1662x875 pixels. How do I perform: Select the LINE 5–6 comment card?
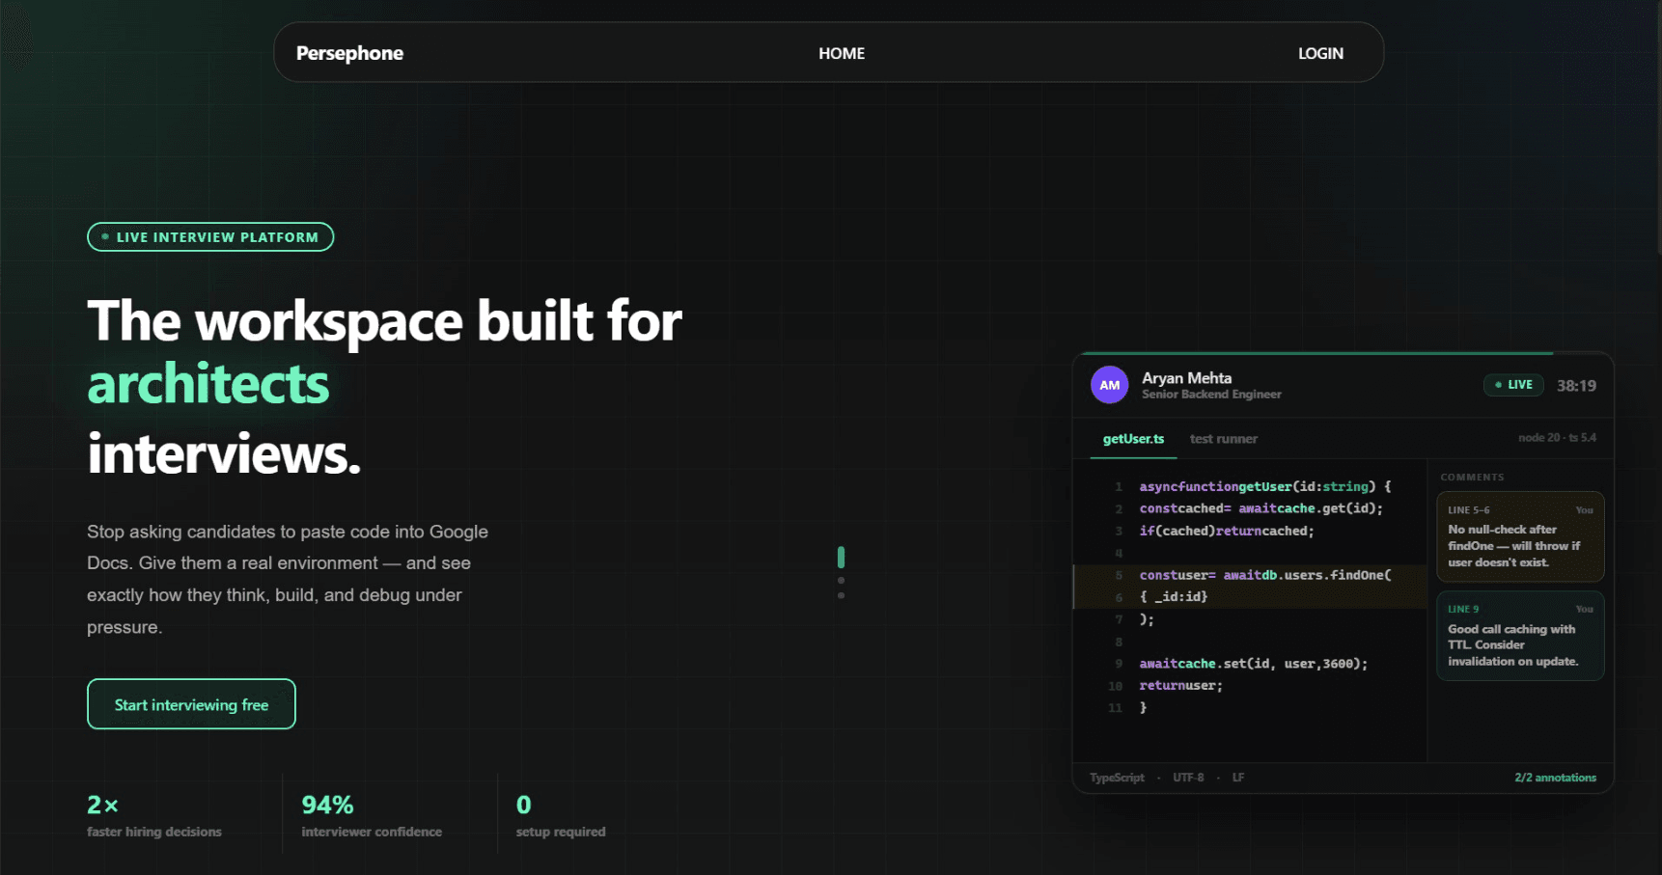tap(1520, 537)
